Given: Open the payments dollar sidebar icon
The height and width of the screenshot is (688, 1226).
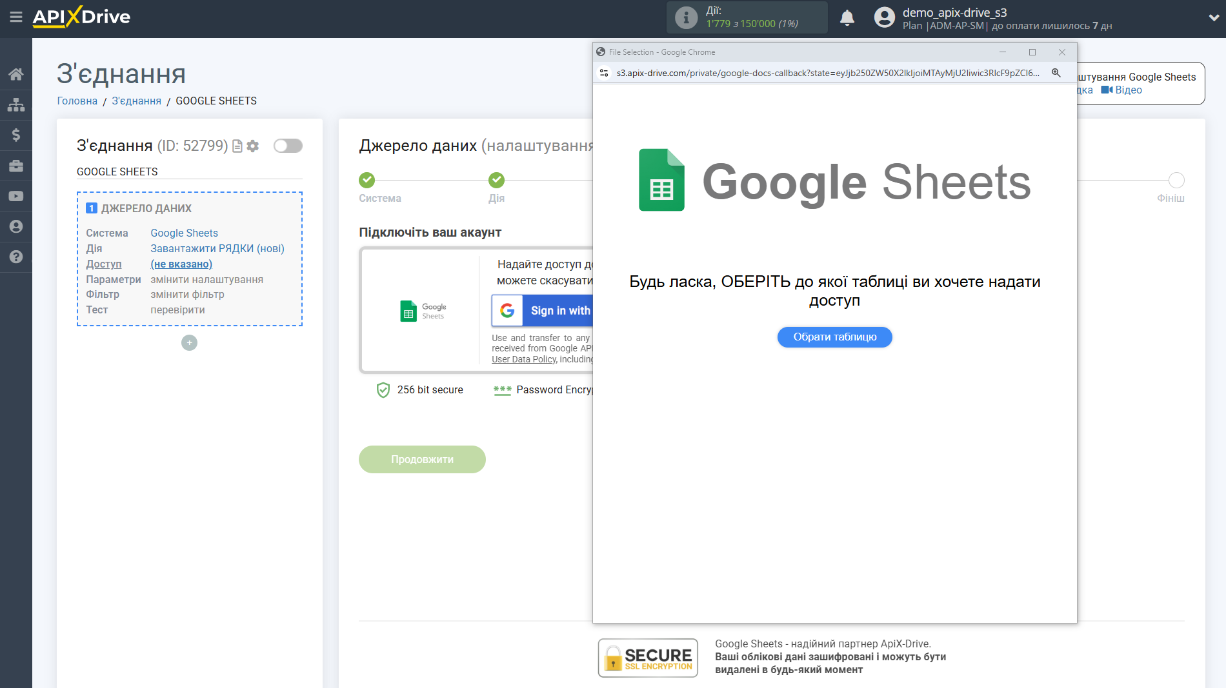Looking at the screenshot, I should (x=16, y=135).
